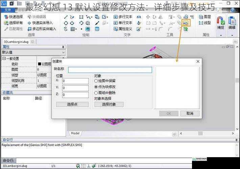
Task: Open Linetype (线型) in properties group
Action: (x=205, y=23)
